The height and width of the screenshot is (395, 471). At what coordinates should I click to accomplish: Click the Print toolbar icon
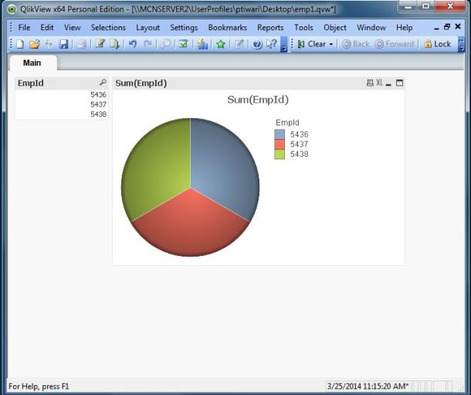(81, 44)
